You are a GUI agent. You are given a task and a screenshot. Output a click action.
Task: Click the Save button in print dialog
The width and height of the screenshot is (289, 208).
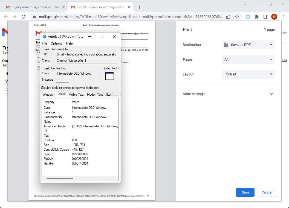[245, 192]
